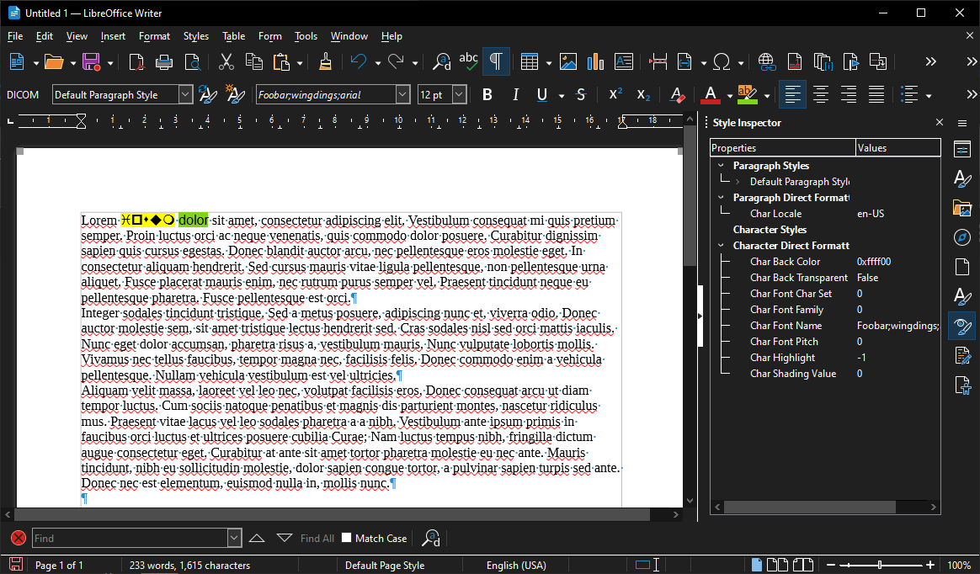Open the Table menu
The width and height of the screenshot is (980, 574).
point(234,36)
